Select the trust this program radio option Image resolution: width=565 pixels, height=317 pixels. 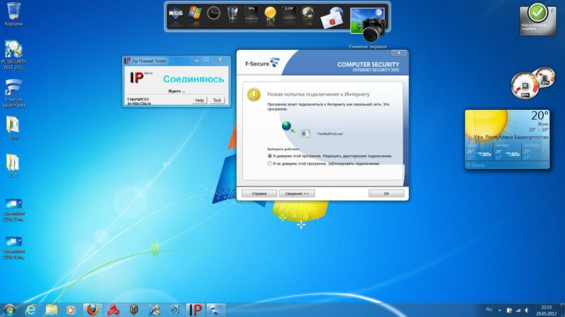click(270, 156)
